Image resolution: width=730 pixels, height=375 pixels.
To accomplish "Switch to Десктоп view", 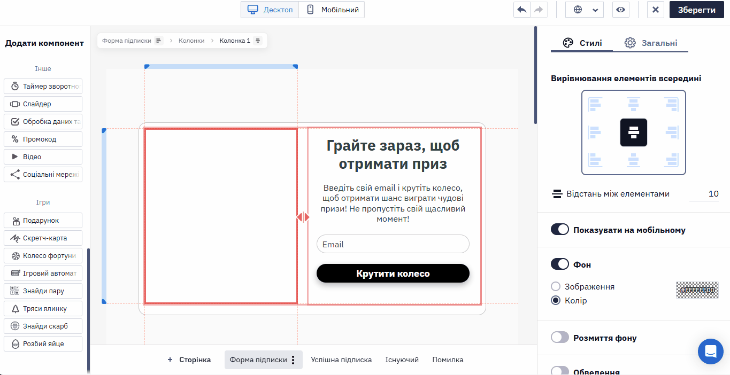I will click(x=270, y=10).
